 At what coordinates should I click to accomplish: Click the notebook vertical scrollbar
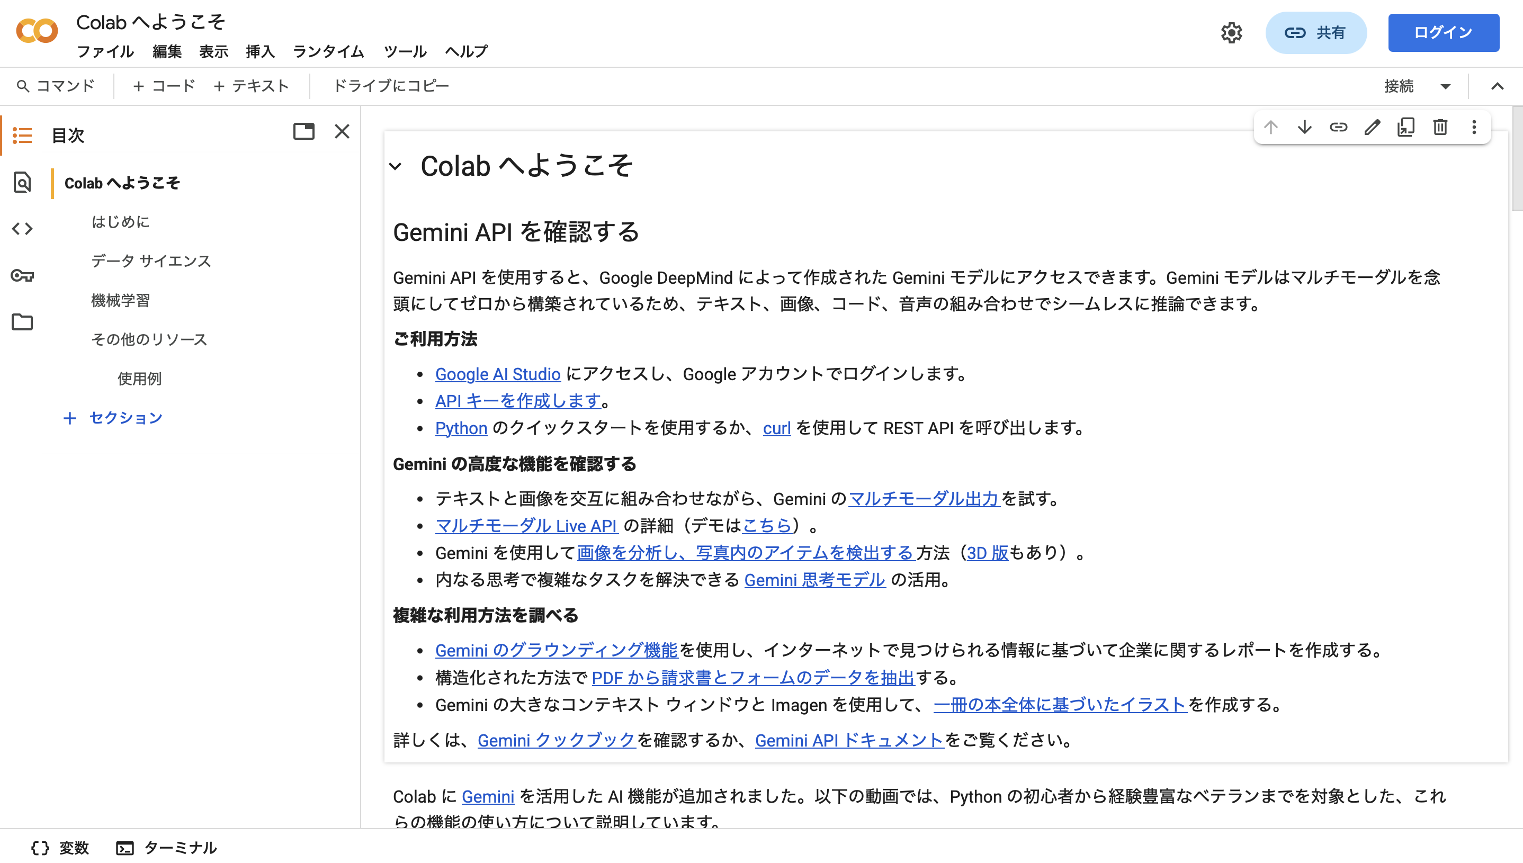[x=1517, y=158]
